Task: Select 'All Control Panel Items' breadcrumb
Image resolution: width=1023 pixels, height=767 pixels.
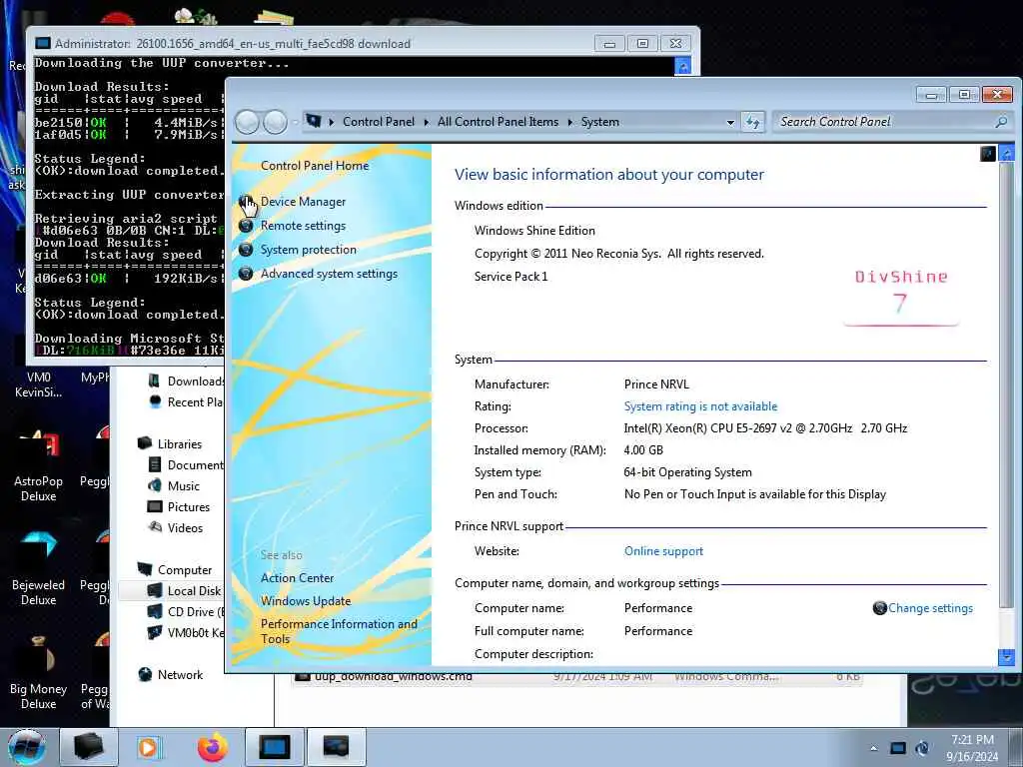Action: 498,122
